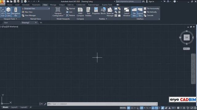Switch to the Start file tab
197x110 pixels.
click(x=6, y=23)
